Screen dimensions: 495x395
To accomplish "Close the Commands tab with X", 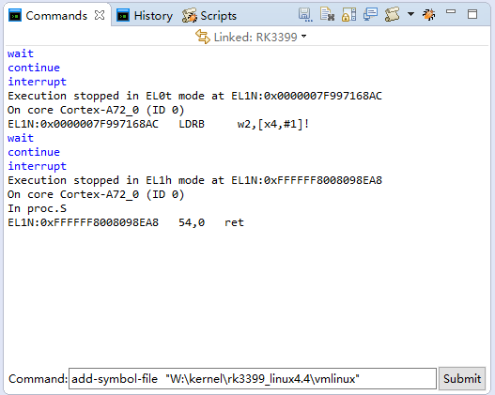I will point(100,15).
